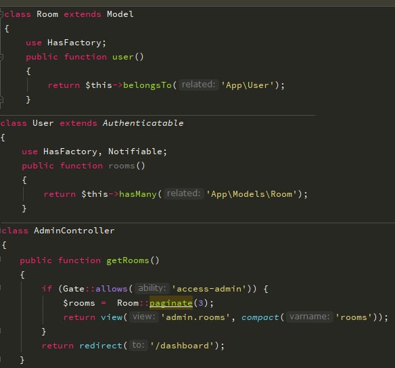Click the related: hint before 'App\Models\Room'
The height and width of the screenshot is (368, 395).
(x=184, y=193)
